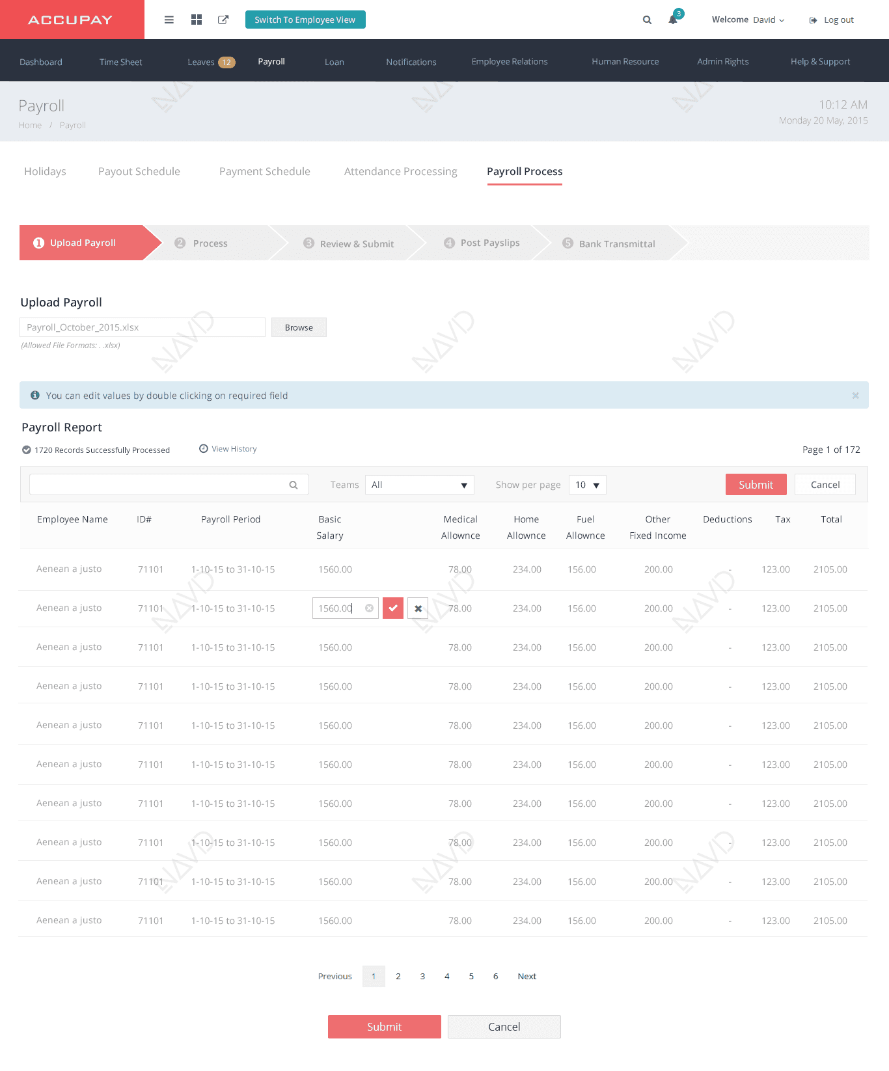
Task: Click the bottom Submit button
Action: (384, 1027)
